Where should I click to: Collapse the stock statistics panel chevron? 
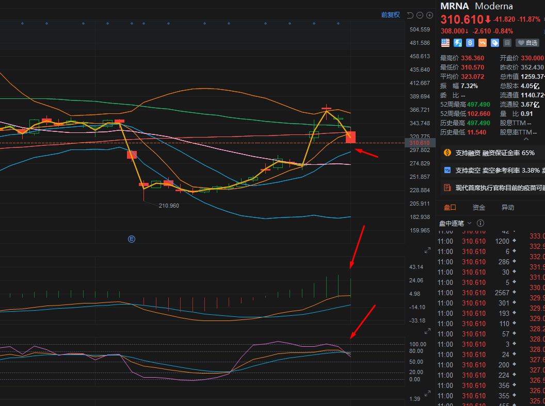[526, 139]
